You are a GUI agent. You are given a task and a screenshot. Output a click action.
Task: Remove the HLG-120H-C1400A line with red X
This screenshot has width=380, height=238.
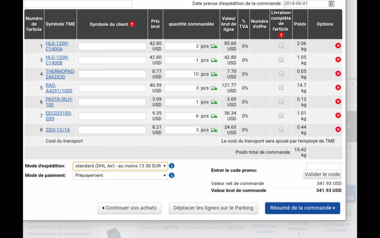tap(338, 46)
